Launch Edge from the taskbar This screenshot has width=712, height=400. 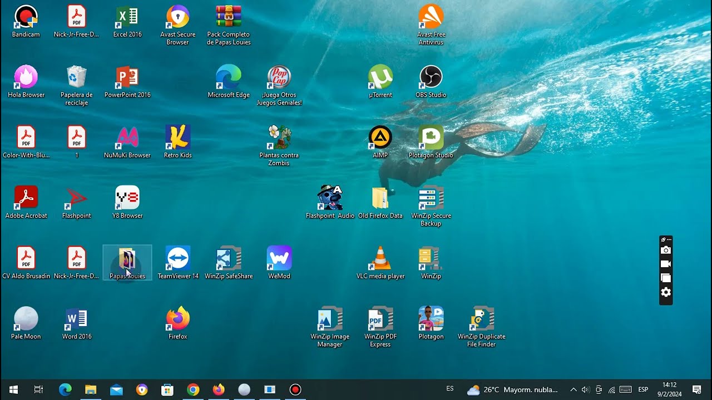[x=65, y=390]
